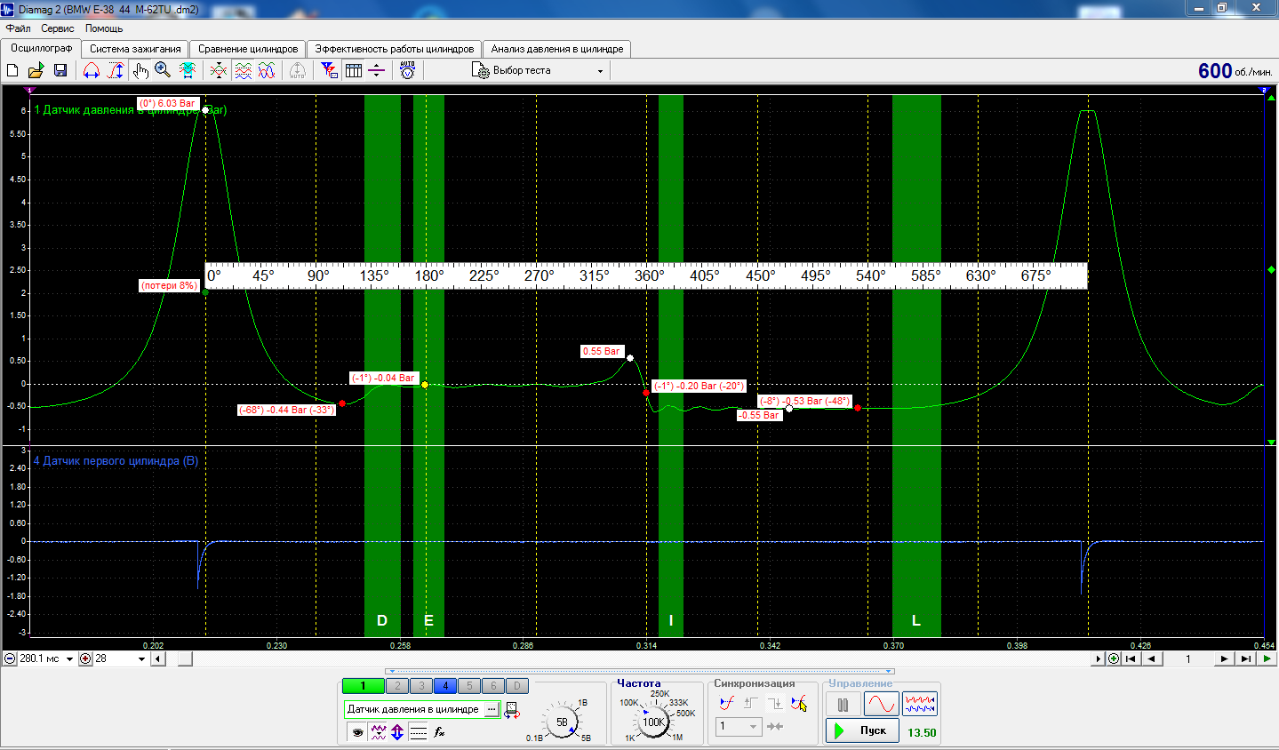Select the Осциллограф tab

point(41,48)
